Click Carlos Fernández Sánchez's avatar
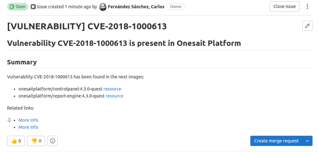The width and height of the screenshot is (318, 155). click(103, 7)
